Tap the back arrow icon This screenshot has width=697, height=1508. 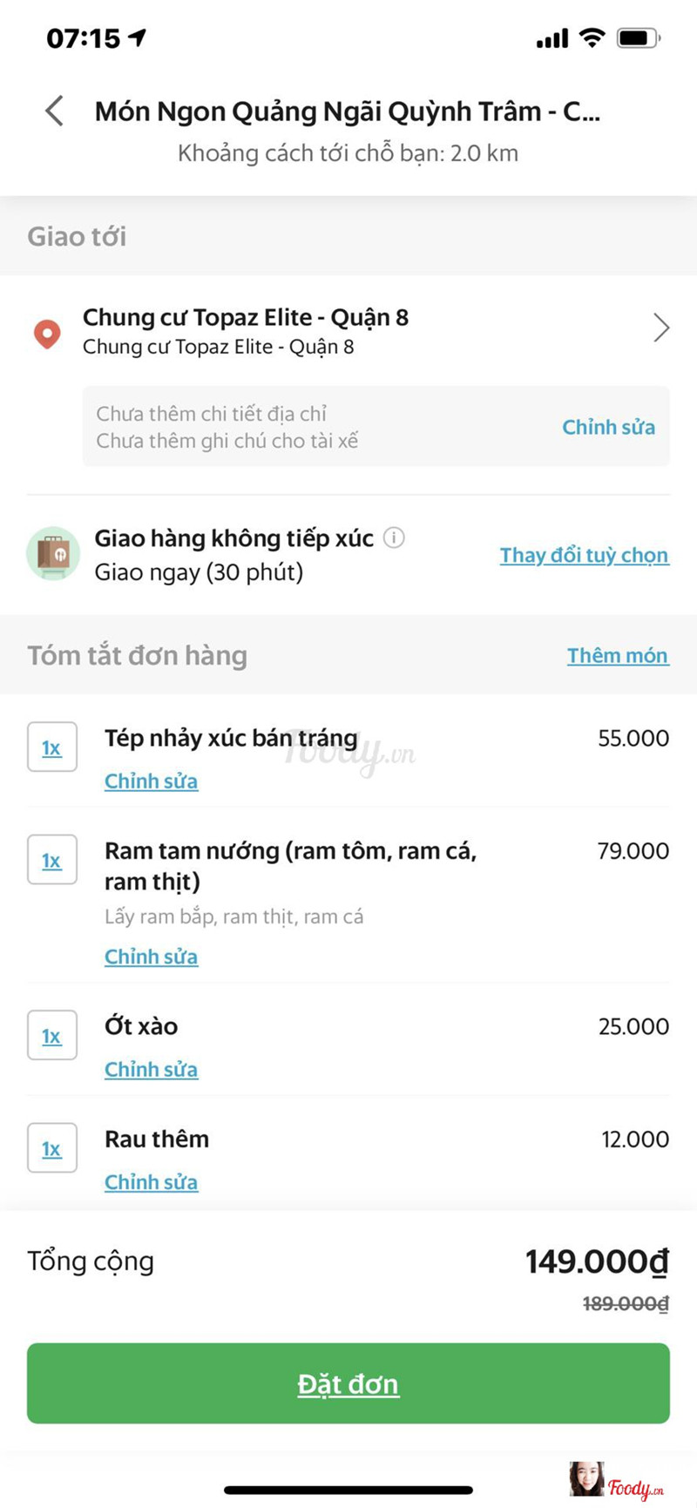pos(54,112)
